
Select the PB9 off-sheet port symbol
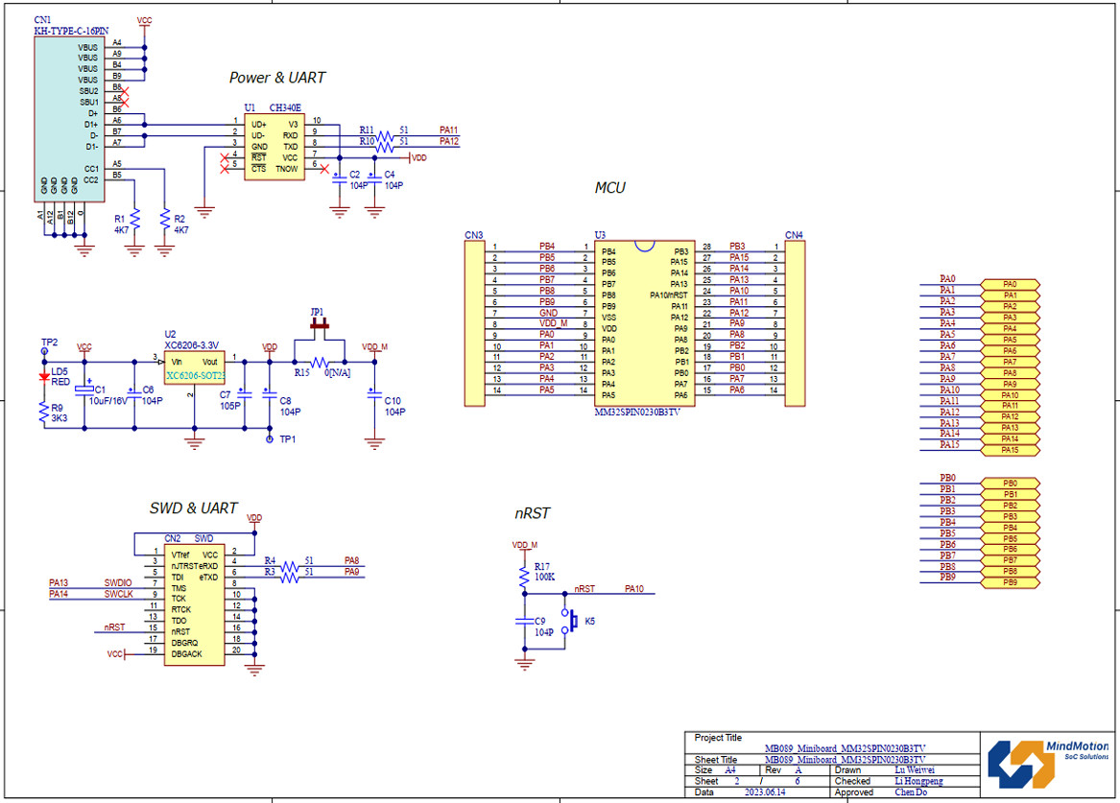coord(1009,582)
